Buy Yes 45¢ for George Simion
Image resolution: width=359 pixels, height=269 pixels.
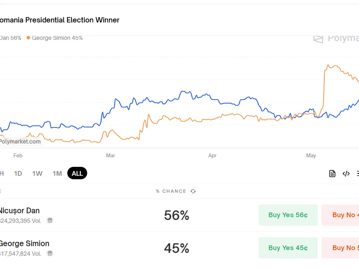point(288,248)
